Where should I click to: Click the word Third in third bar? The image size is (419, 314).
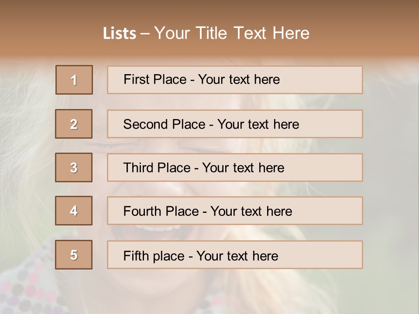point(138,167)
